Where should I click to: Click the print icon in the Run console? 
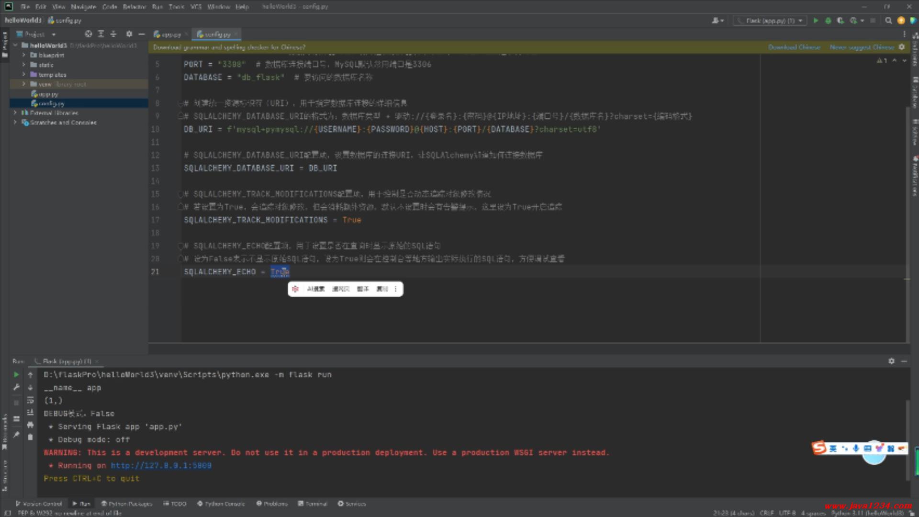[30, 425]
